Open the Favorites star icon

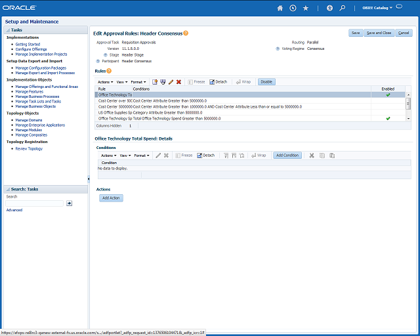306,8
